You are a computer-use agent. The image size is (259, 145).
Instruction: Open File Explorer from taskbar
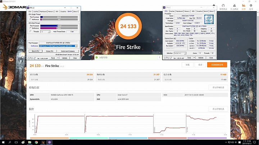29,142
